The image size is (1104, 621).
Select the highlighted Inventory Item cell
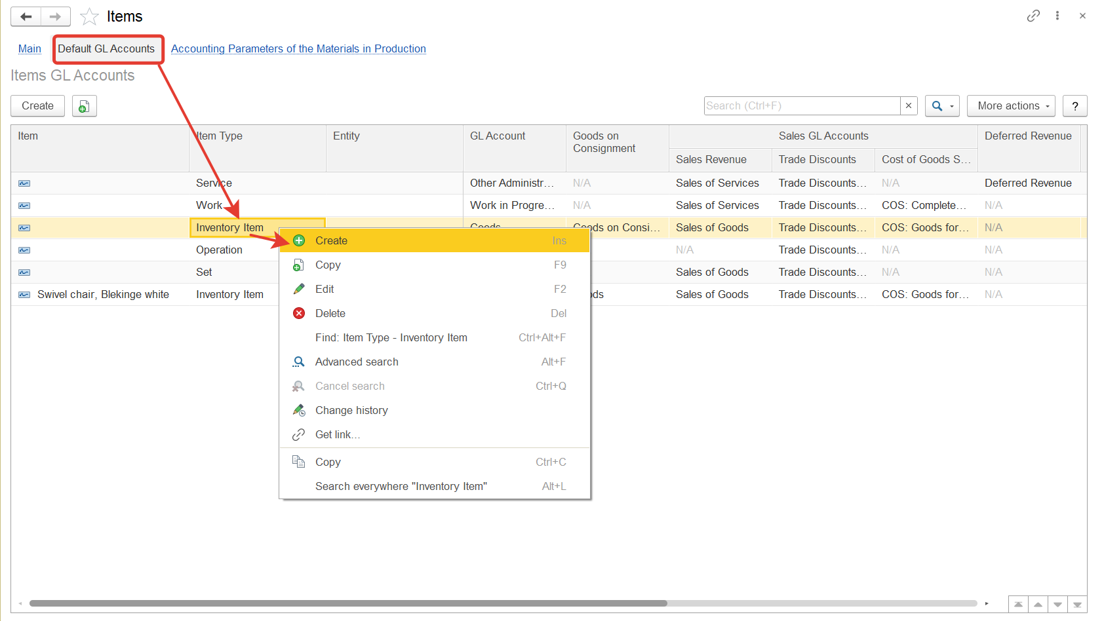(x=257, y=228)
